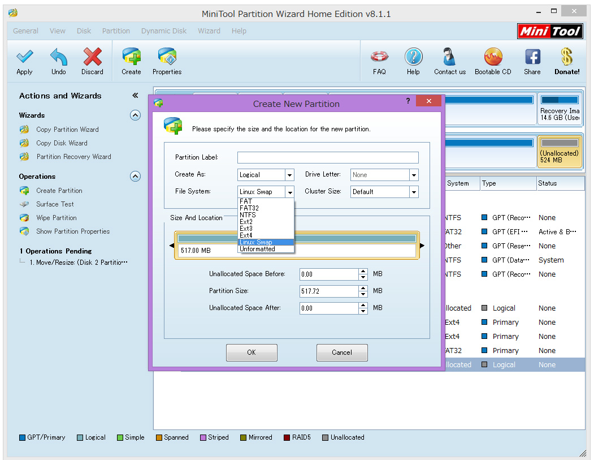Click the Donate dollar icon
This screenshot has width=594, height=460.
567,57
